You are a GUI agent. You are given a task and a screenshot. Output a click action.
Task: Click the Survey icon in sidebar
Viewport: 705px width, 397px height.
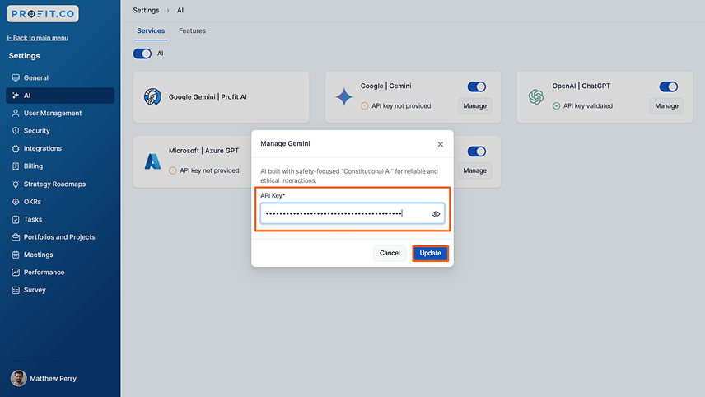point(16,290)
